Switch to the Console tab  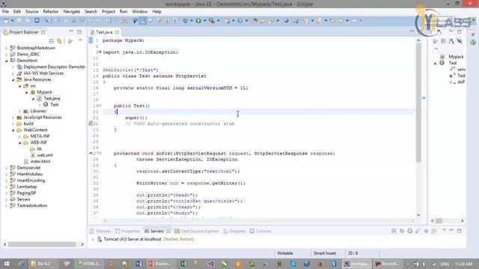click(260, 231)
